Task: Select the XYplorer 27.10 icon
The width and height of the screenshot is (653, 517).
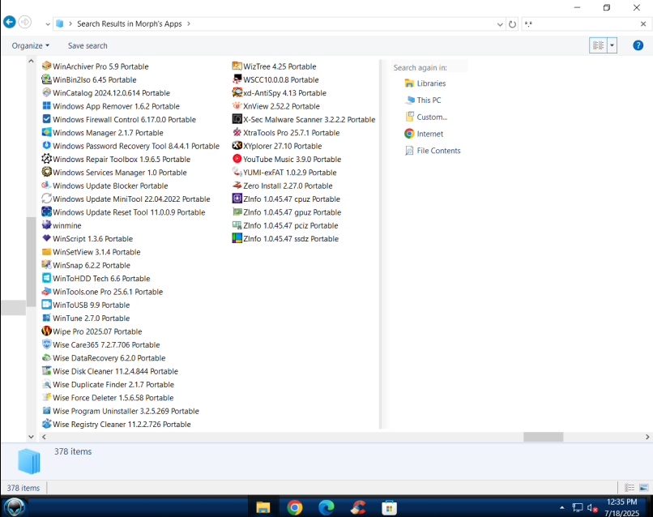Action: (x=237, y=145)
